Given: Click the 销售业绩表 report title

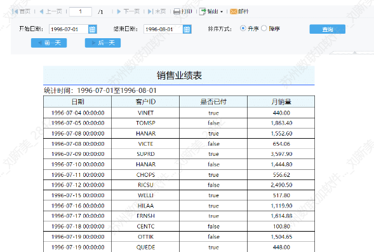Looking at the screenshot, I should pyautogui.click(x=179, y=76).
